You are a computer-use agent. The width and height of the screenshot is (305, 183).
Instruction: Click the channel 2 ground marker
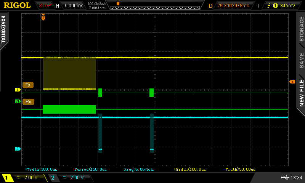click(x=18, y=149)
